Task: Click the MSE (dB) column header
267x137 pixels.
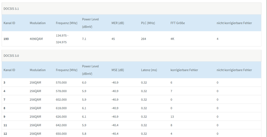Action: 118,70
